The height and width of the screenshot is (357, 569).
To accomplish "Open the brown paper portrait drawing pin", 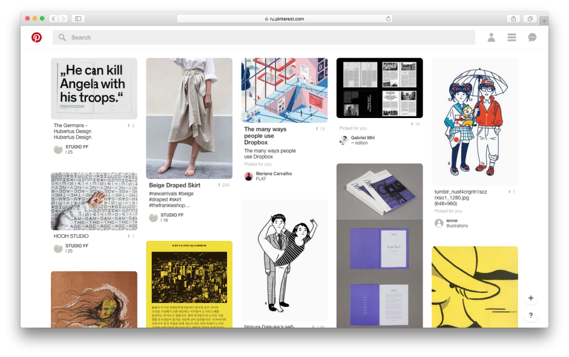I will [94, 300].
